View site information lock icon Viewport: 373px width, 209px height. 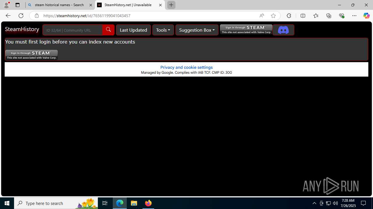click(x=36, y=16)
